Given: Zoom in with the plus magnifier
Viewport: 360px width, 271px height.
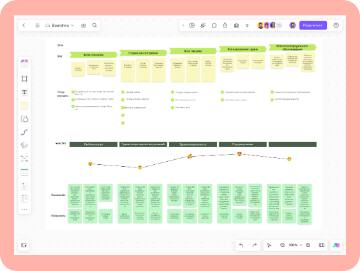Looking at the screenshot, I should point(308,245).
